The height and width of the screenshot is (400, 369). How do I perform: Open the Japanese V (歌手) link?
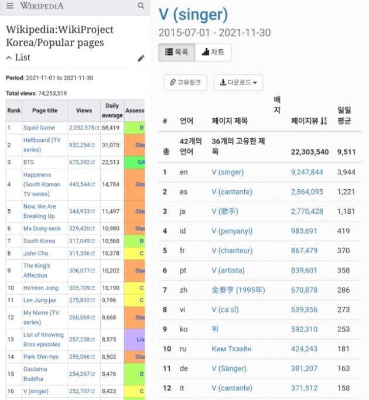225,211
